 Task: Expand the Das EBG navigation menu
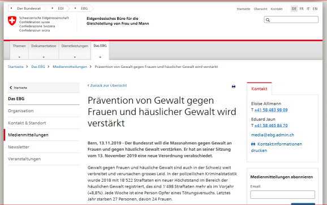tap(100, 51)
